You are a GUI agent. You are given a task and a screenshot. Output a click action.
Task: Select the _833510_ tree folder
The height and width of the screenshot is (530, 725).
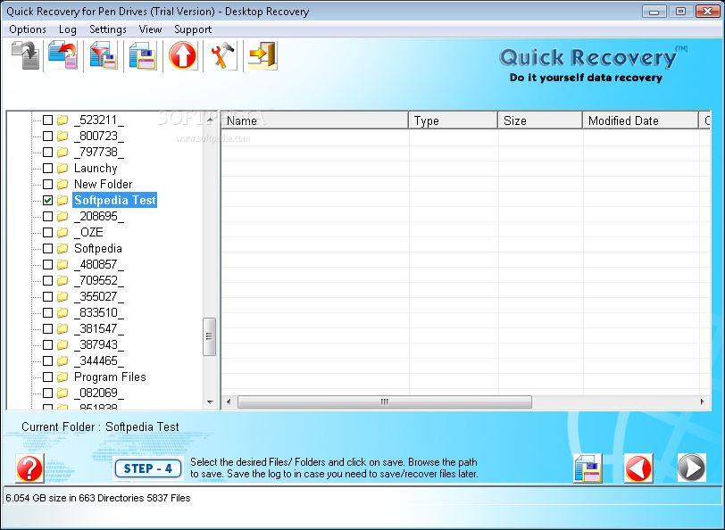point(99,313)
